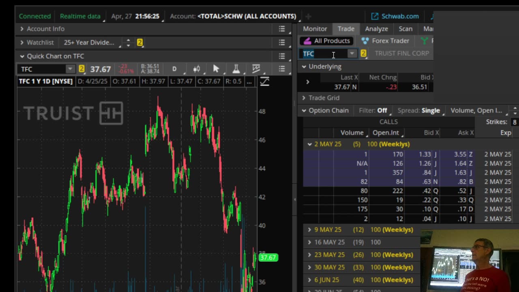Image resolution: width=519 pixels, height=292 pixels.
Task: Collapse the Underlying section
Action: pos(304,67)
